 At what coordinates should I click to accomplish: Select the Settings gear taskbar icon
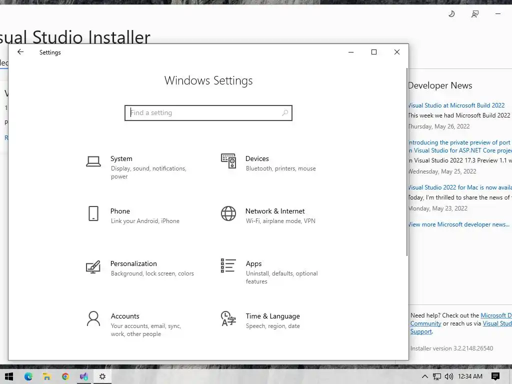[x=102, y=376]
